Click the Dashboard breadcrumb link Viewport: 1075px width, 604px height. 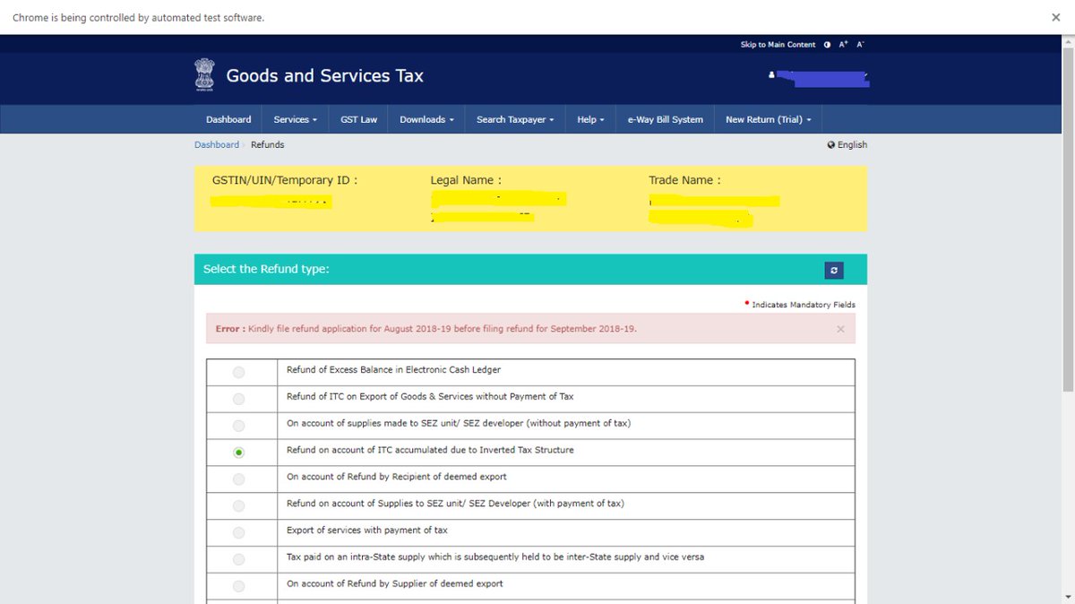click(217, 144)
